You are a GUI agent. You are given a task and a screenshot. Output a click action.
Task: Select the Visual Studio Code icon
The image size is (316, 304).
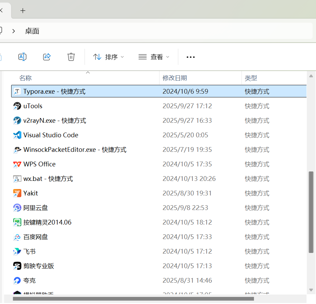pos(17,135)
